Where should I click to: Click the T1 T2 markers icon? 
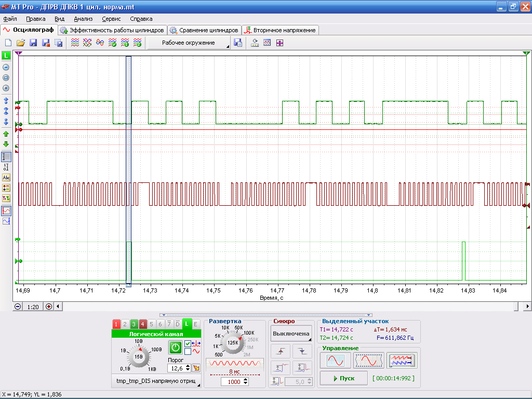click(x=6, y=198)
